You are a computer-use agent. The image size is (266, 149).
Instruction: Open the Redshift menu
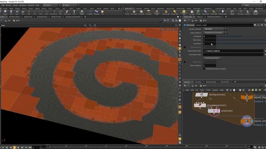(x=31, y=5)
